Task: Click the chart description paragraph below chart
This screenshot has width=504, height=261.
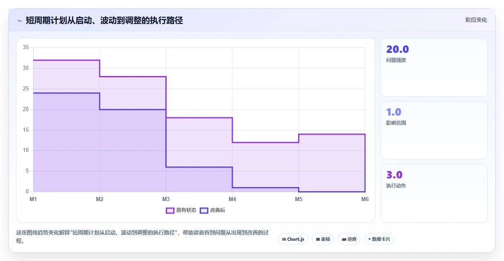Action: click(142, 237)
